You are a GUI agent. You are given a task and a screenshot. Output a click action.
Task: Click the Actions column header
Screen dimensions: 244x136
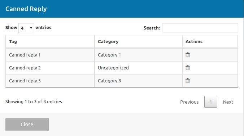(x=210, y=42)
